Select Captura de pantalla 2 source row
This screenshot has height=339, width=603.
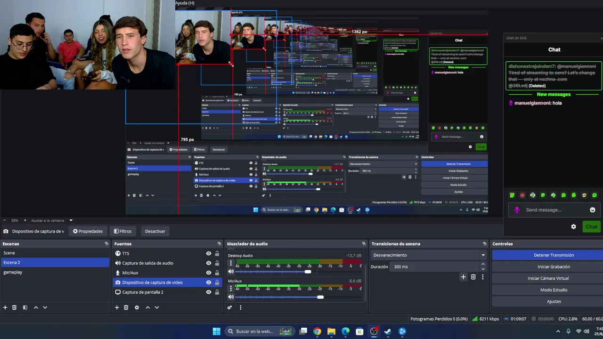[167, 292]
